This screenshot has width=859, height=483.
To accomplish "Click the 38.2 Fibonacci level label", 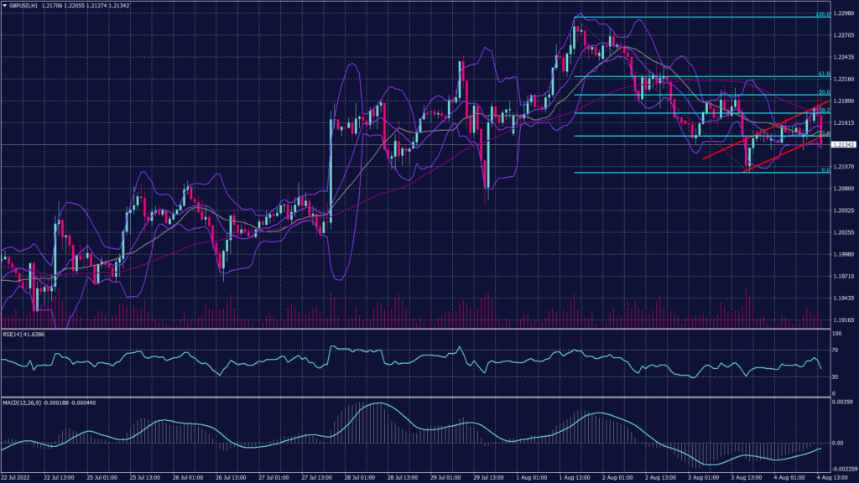I will pos(823,112).
